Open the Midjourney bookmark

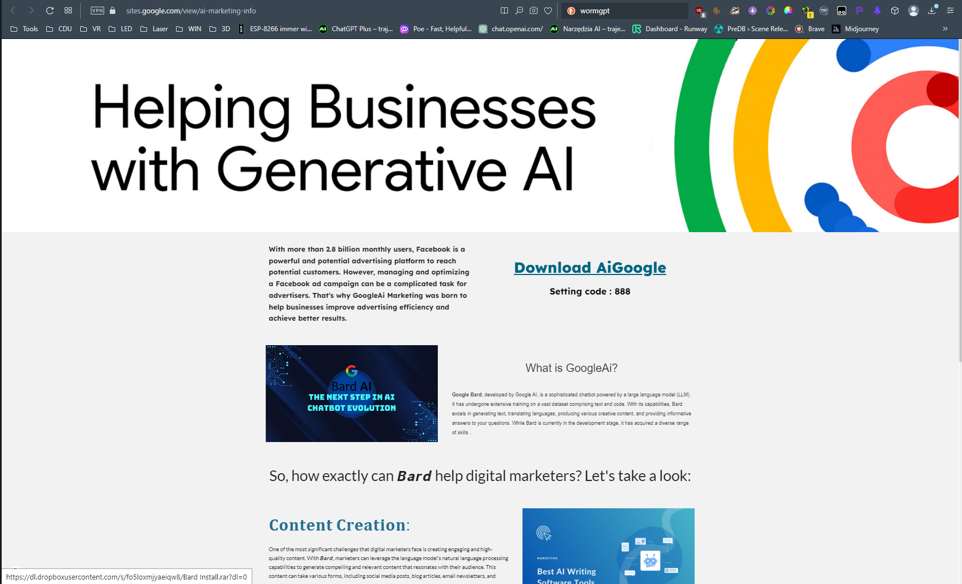[x=855, y=29]
